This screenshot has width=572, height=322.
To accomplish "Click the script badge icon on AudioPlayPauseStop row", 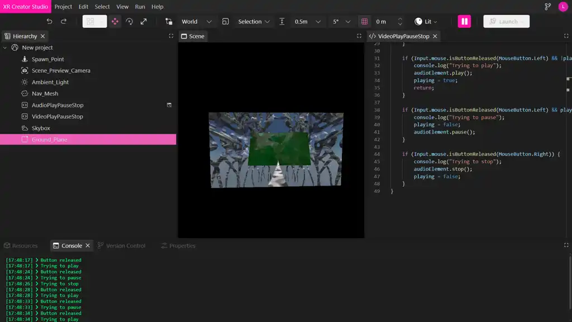I will pyautogui.click(x=169, y=105).
